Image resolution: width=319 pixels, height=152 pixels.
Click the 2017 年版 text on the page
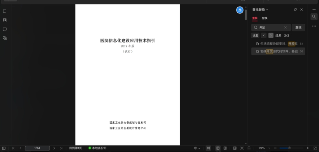click(127, 46)
